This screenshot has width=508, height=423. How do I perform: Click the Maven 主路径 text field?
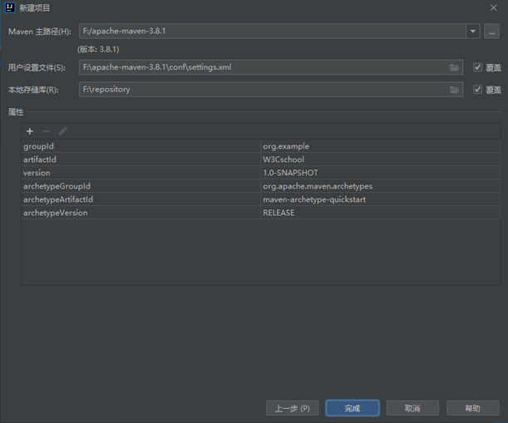click(270, 32)
